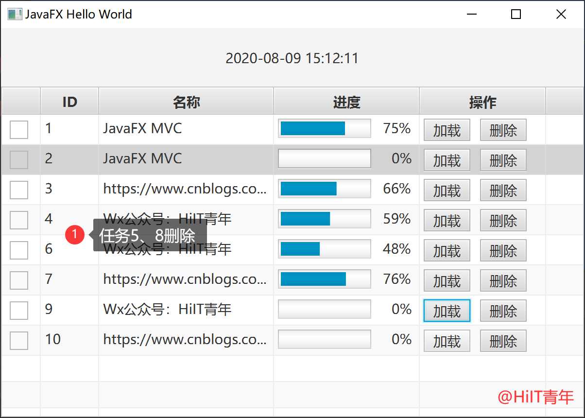The width and height of the screenshot is (585, 418).
Task: Click the ID cell showing 10
Action: 69,340
